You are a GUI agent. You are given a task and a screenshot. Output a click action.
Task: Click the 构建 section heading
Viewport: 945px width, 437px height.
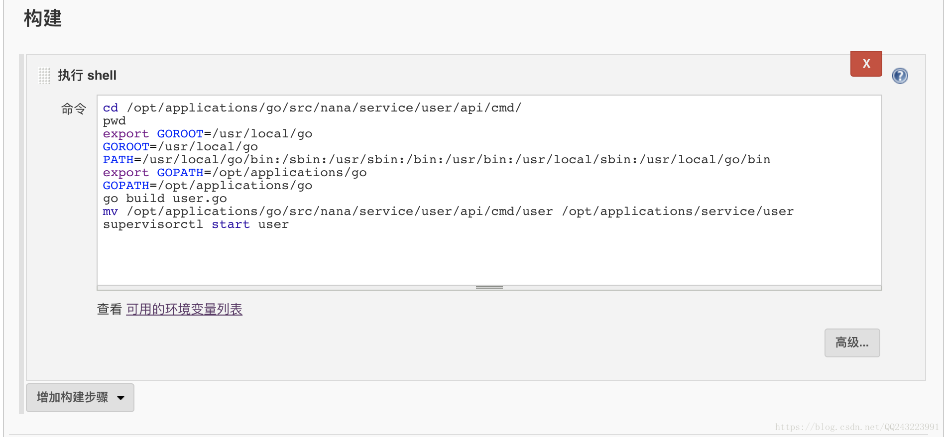tap(43, 18)
